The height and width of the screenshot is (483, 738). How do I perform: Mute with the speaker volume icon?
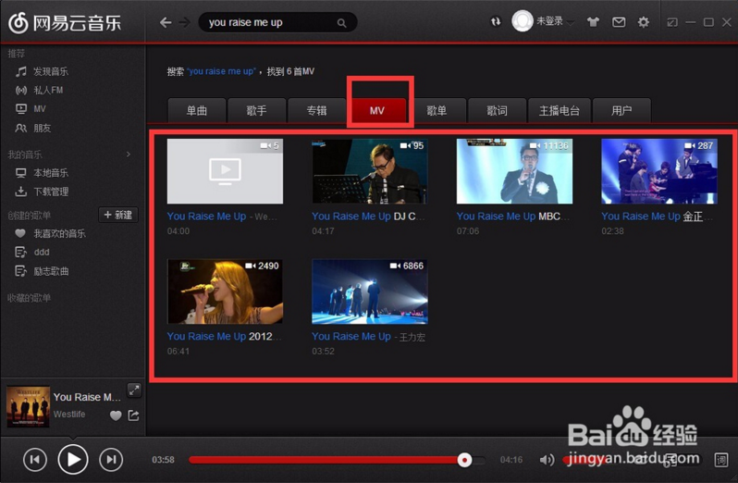[x=547, y=460]
